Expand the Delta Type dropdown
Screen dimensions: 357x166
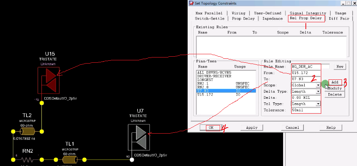(318, 92)
